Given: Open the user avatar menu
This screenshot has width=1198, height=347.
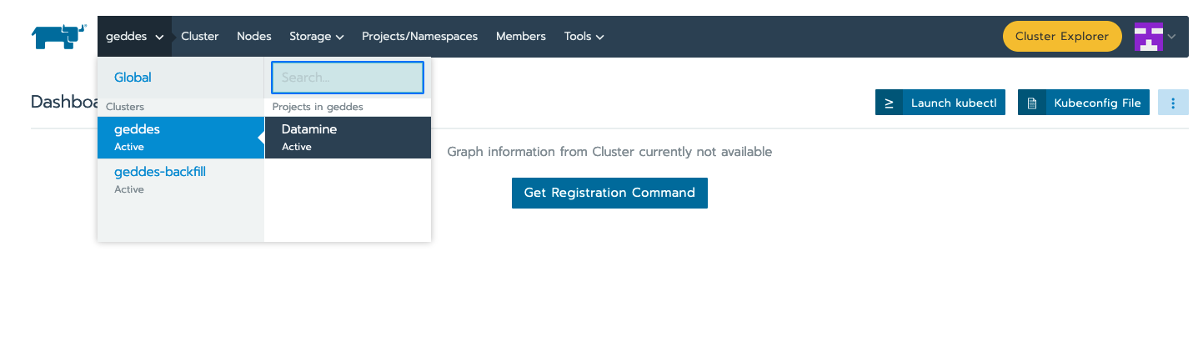Looking at the screenshot, I should [x=1148, y=37].
